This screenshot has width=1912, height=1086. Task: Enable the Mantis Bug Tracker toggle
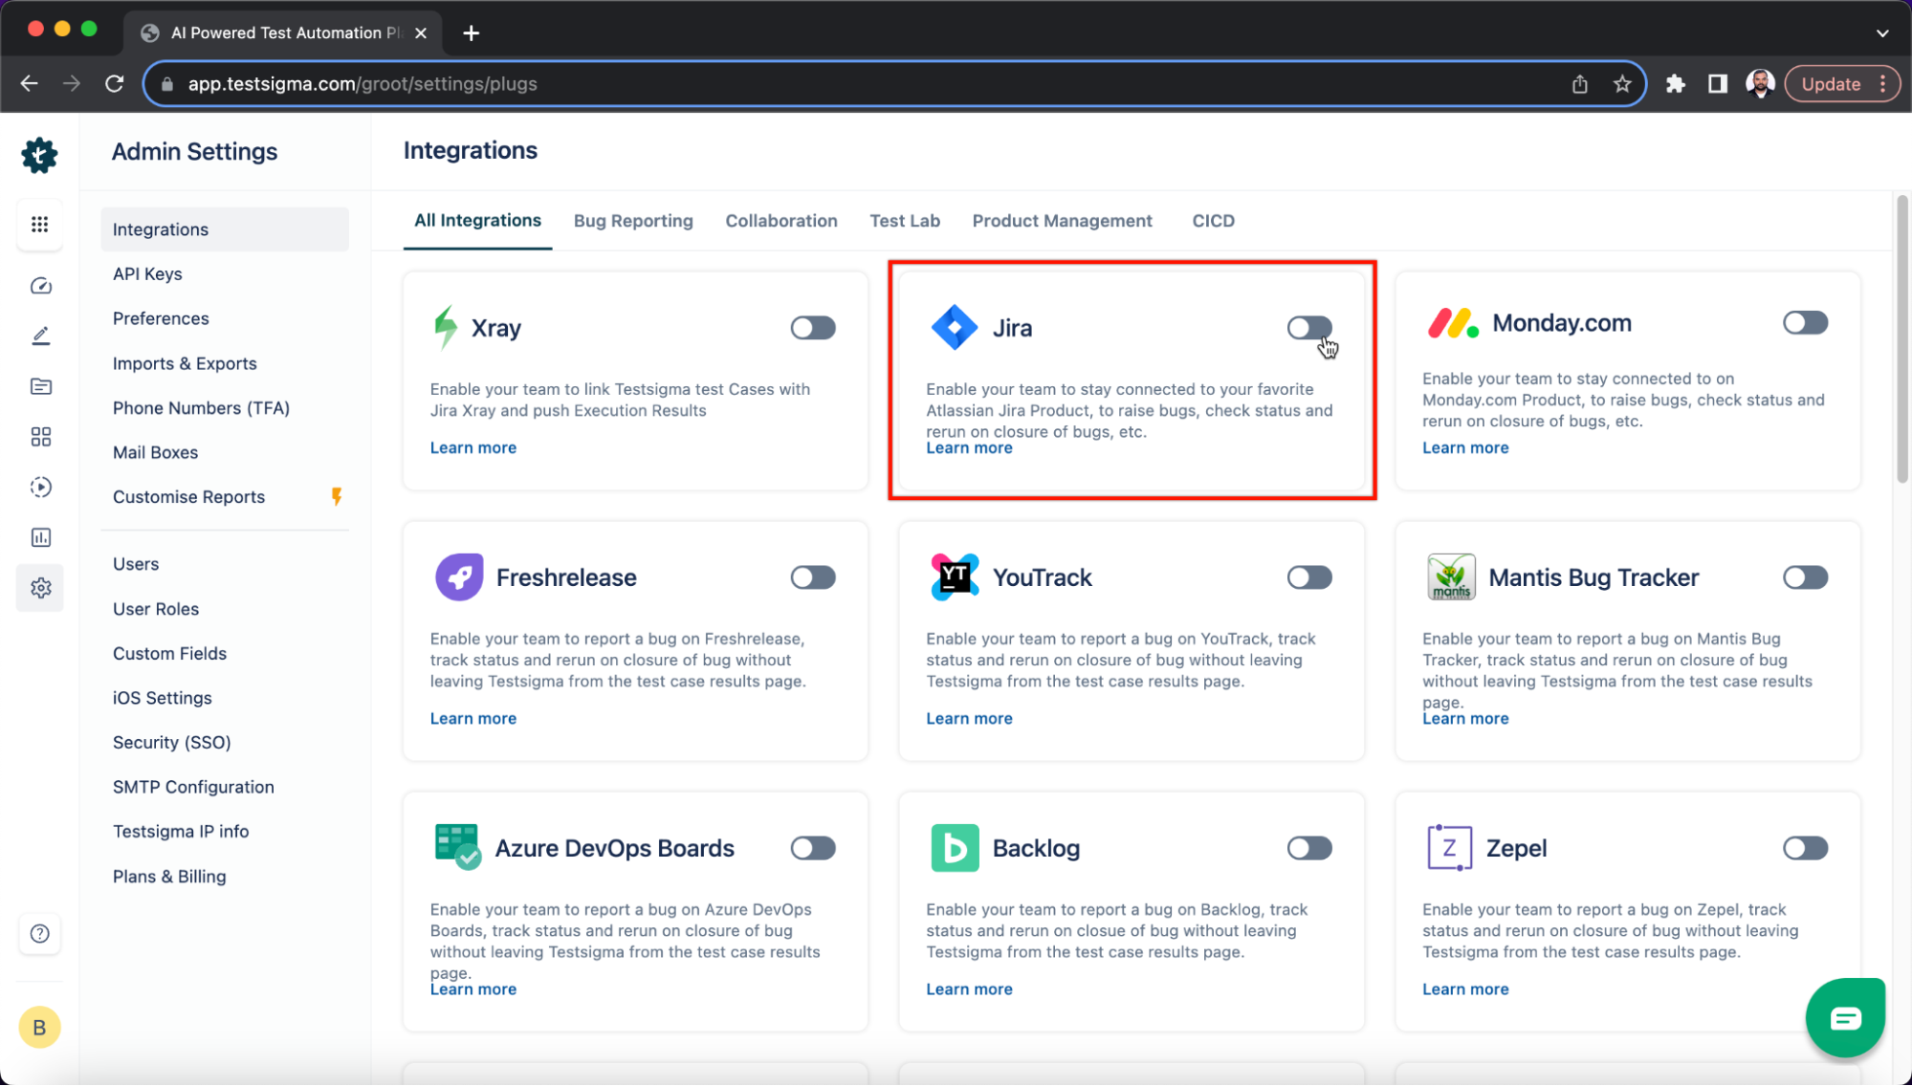tap(1805, 577)
